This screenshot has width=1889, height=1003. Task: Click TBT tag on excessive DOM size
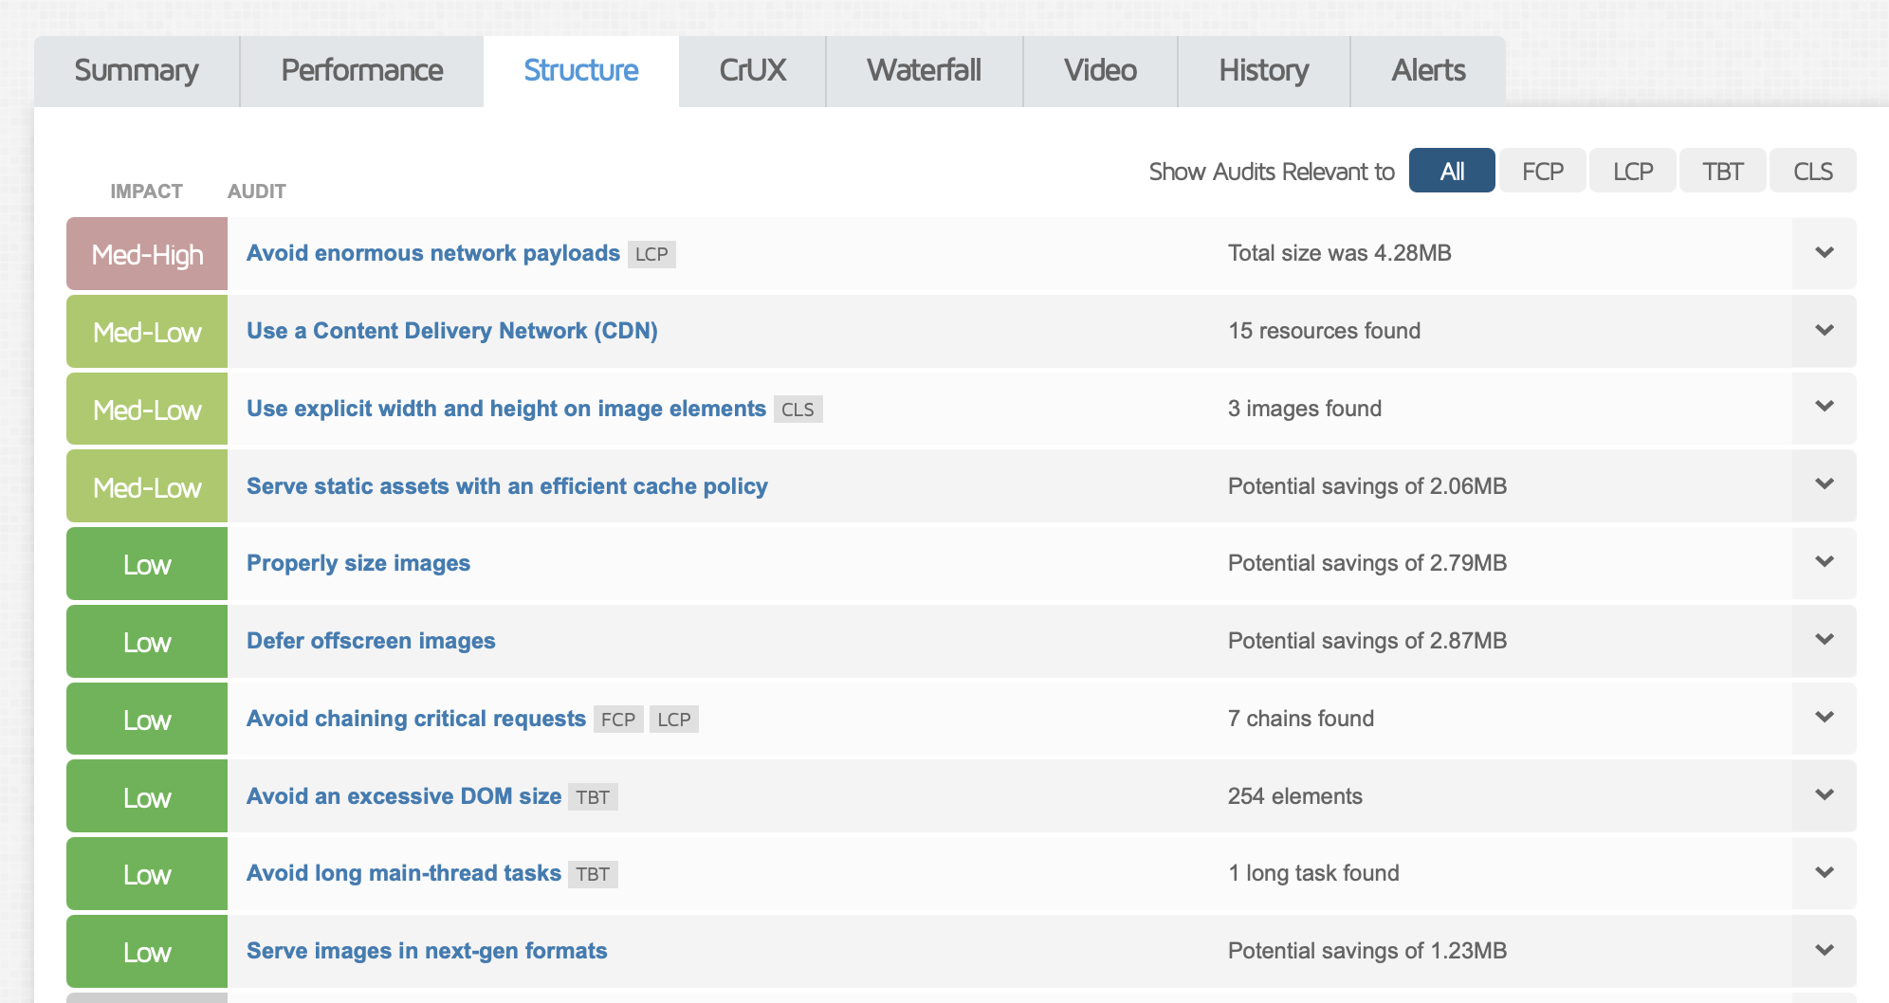[x=593, y=797]
